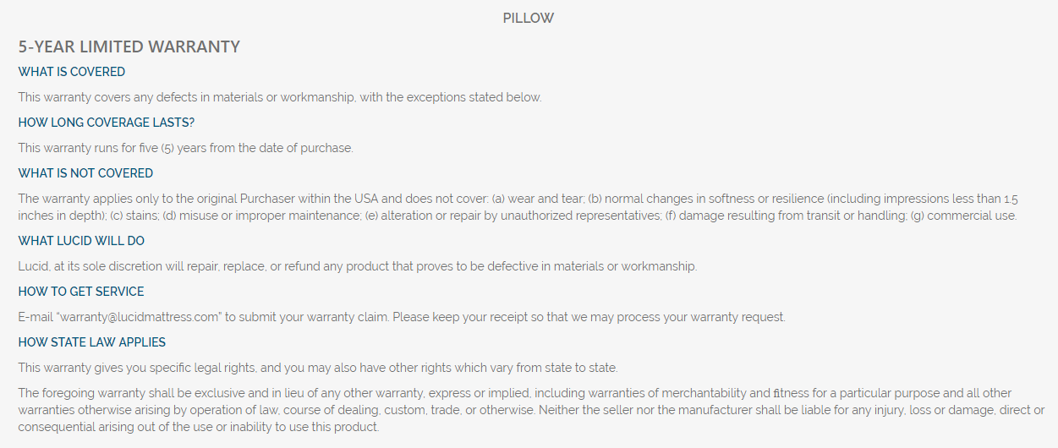
Task: Select the HOW LONG COVERAGE LASTS? heading
Action: (x=107, y=123)
